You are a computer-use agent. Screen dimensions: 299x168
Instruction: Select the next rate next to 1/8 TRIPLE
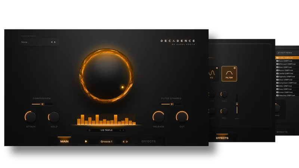point(123,130)
